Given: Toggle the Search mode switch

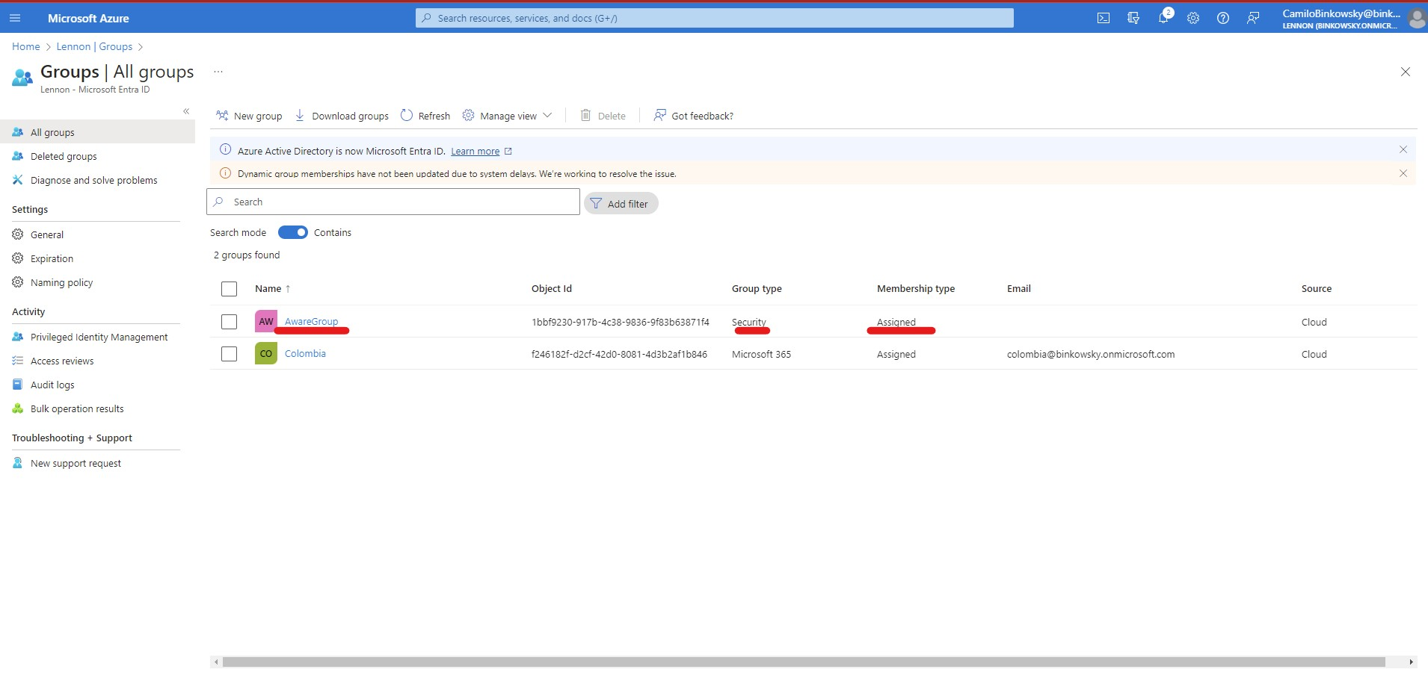Looking at the screenshot, I should (292, 232).
